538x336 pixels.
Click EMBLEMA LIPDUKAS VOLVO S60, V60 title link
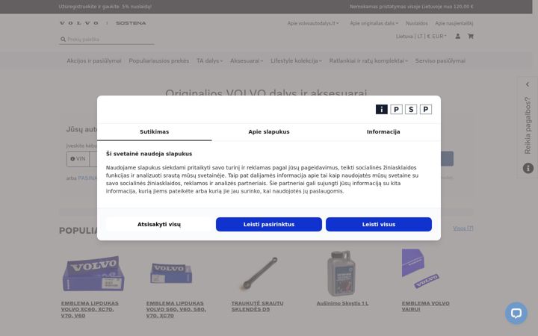[176, 309]
